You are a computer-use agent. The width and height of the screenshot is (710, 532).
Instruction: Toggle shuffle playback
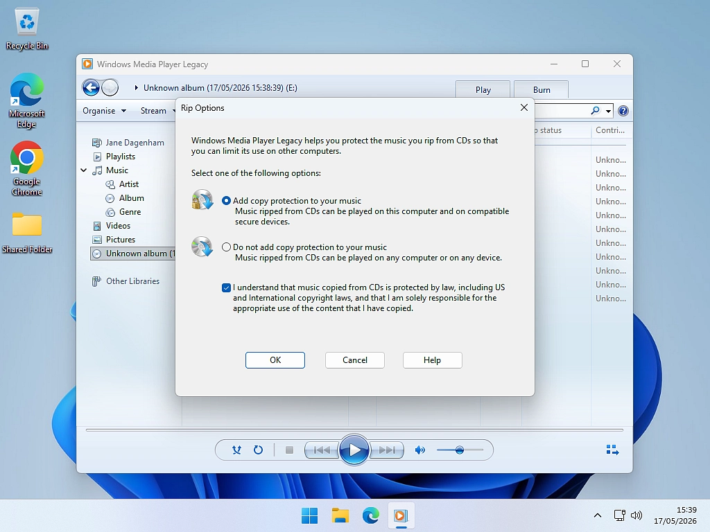pos(236,450)
